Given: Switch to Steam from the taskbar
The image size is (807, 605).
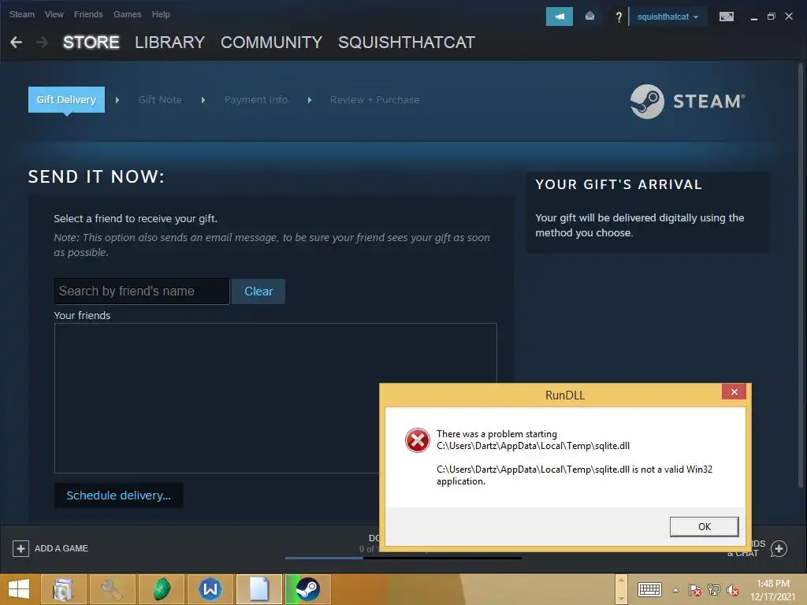Looking at the screenshot, I should coord(308,589).
